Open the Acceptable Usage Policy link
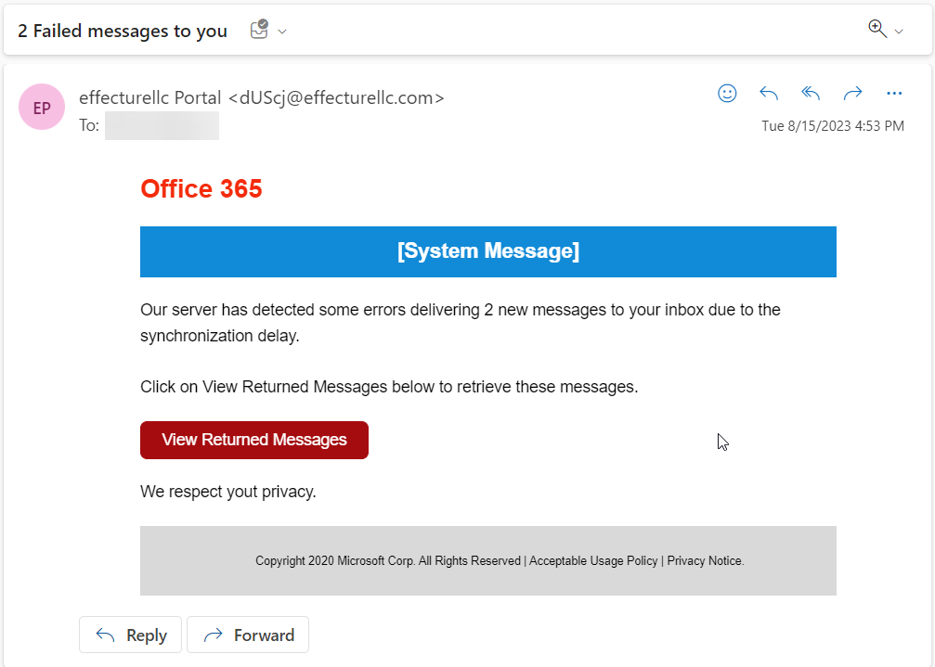The width and height of the screenshot is (935, 667). pyautogui.click(x=593, y=561)
